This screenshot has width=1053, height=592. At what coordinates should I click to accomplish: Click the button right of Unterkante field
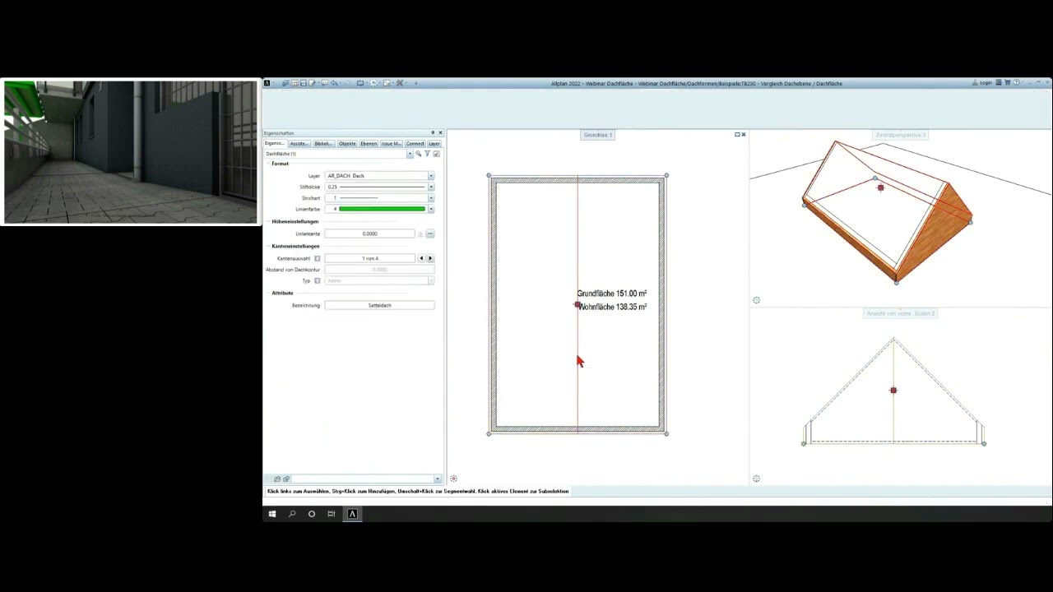tap(430, 234)
